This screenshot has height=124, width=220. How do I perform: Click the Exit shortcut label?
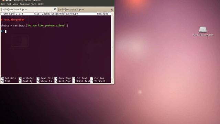(8, 81)
